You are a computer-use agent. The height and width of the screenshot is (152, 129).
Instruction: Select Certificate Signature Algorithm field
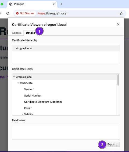point(43,102)
